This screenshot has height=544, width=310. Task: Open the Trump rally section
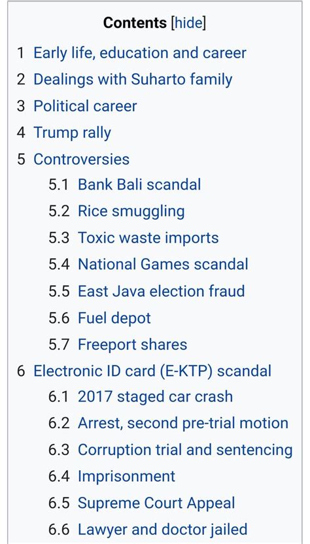pyautogui.click(x=72, y=133)
